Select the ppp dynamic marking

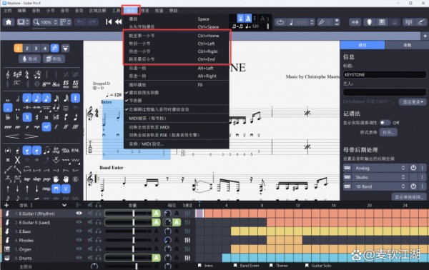tap(8, 127)
